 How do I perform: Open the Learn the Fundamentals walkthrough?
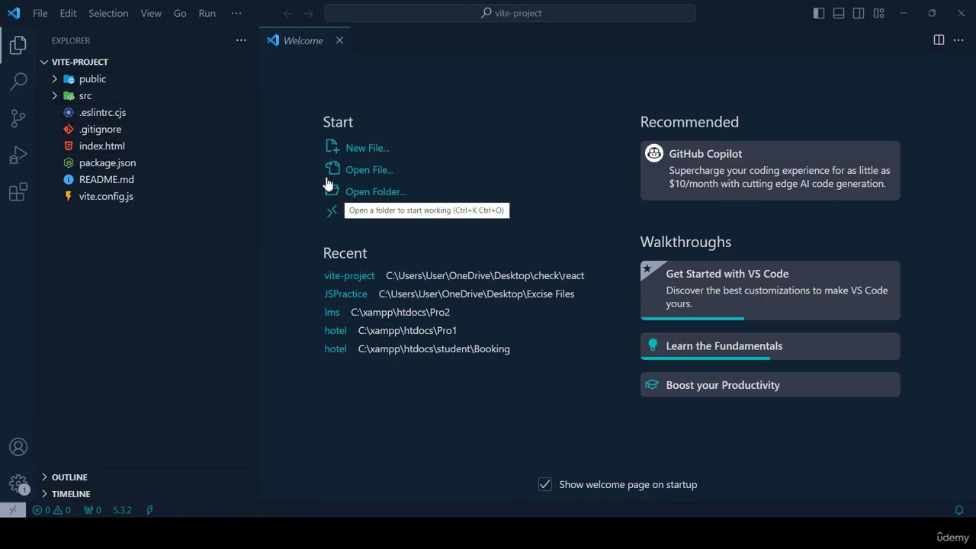click(770, 346)
